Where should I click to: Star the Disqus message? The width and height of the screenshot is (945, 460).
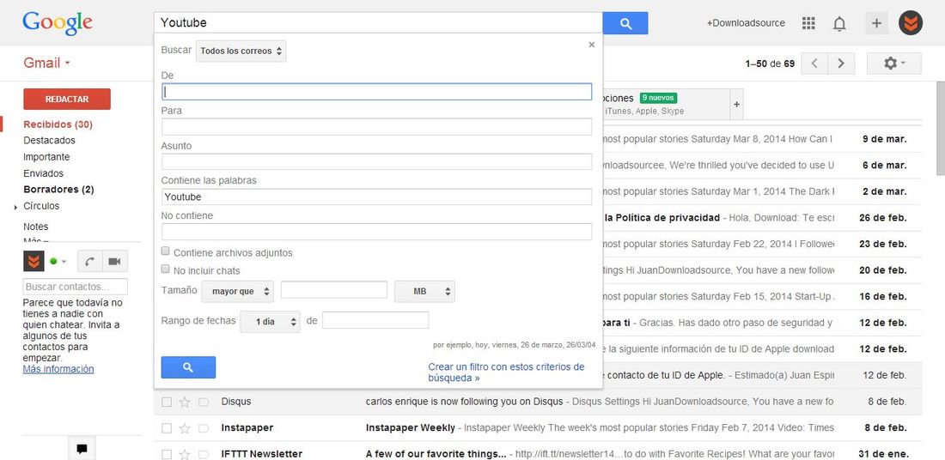point(185,402)
